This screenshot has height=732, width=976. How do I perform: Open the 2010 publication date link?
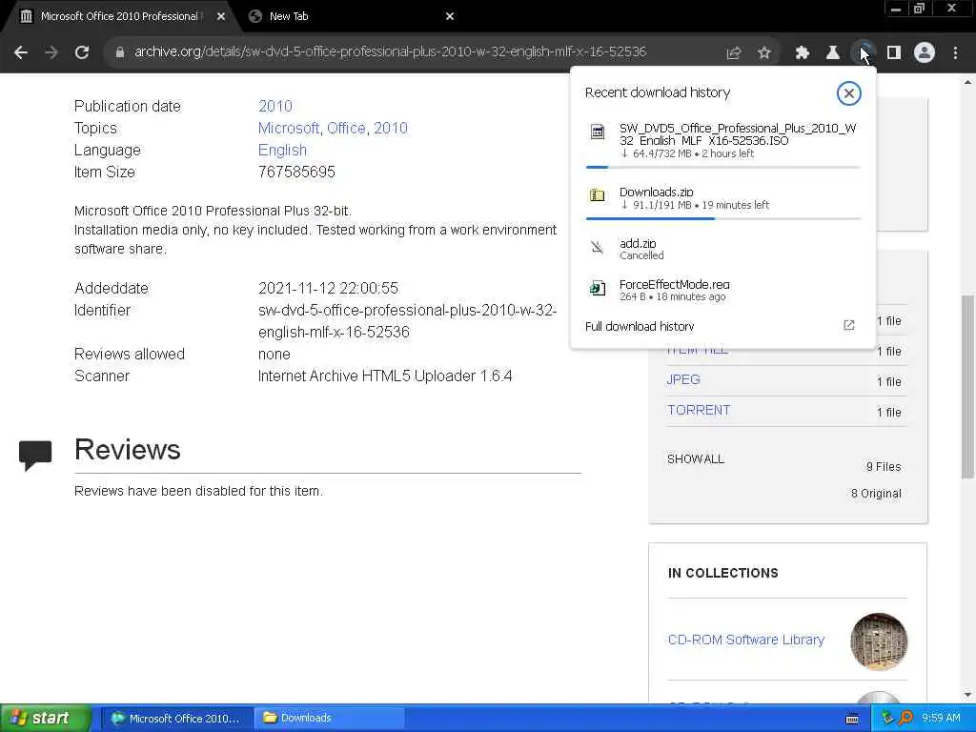click(x=275, y=106)
